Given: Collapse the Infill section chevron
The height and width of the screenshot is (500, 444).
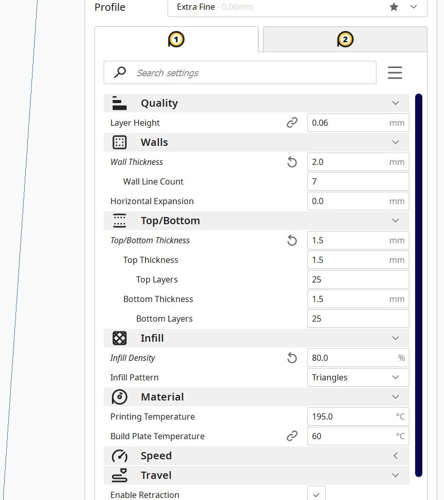Looking at the screenshot, I should [x=396, y=338].
